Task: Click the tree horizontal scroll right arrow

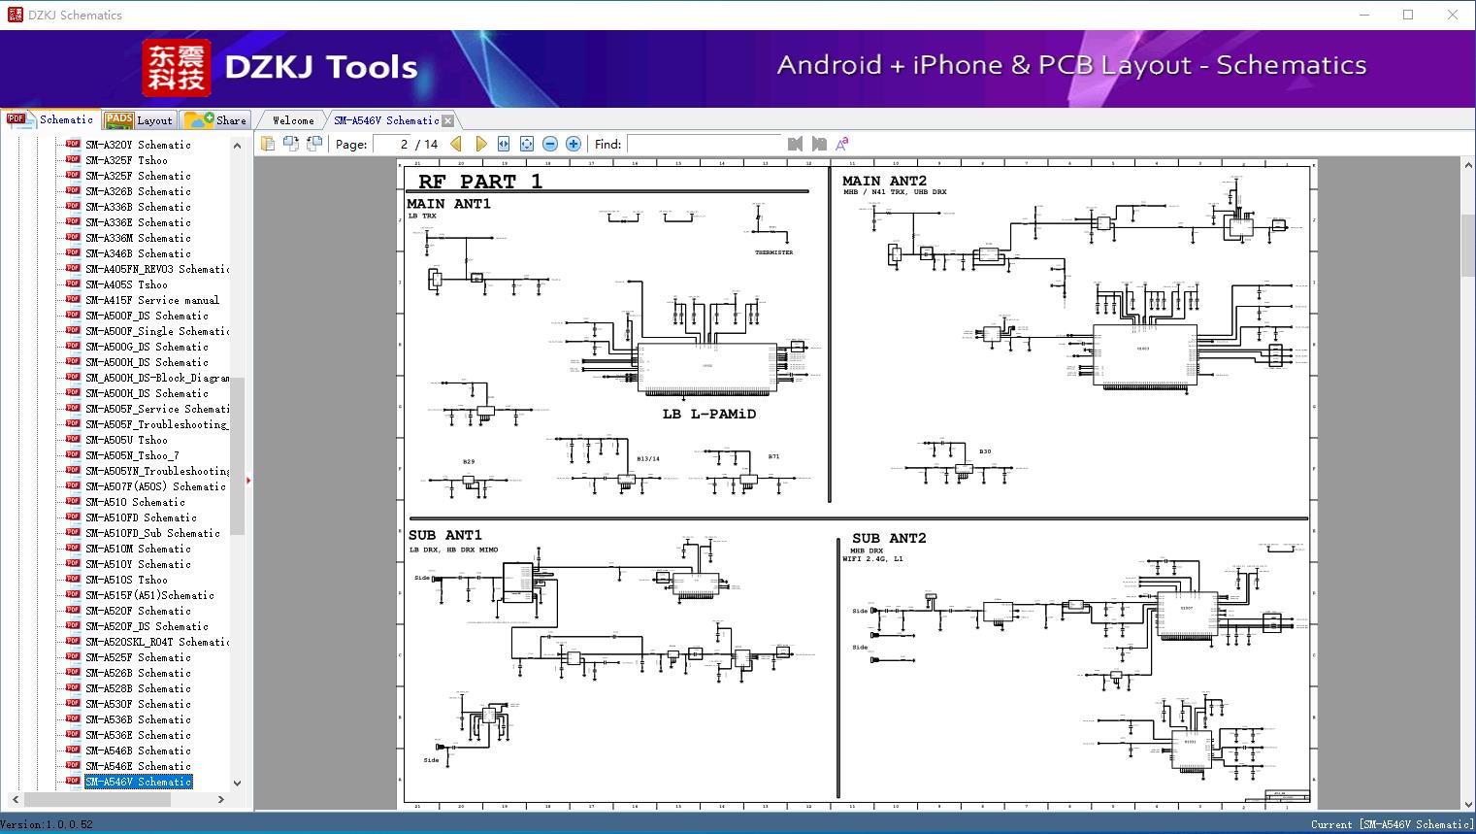Action: (x=221, y=799)
